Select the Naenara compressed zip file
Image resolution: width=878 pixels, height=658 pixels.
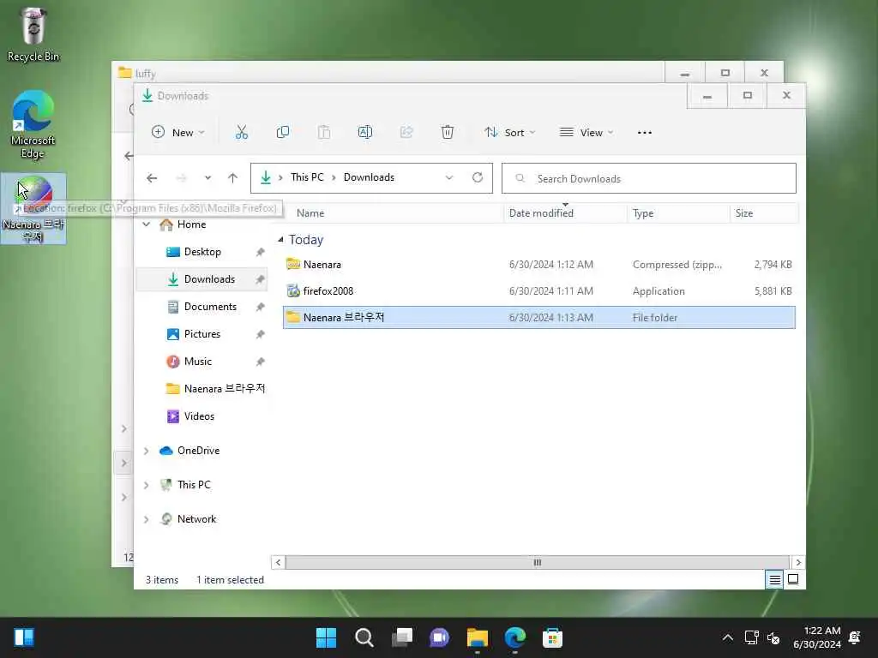pyautogui.click(x=538, y=265)
